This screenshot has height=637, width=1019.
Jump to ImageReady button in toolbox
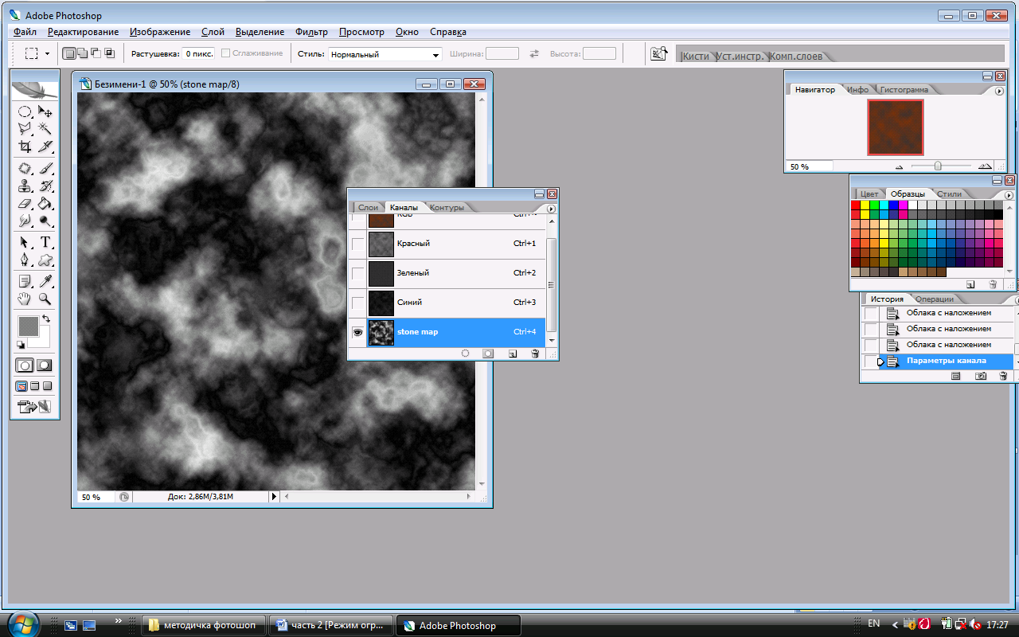pyautogui.click(x=33, y=407)
